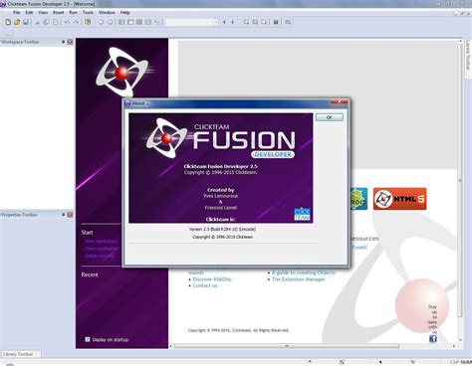This screenshot has width=472, height=366.
Task: Click the Copy toolbar icon
Action: [47, 22]
